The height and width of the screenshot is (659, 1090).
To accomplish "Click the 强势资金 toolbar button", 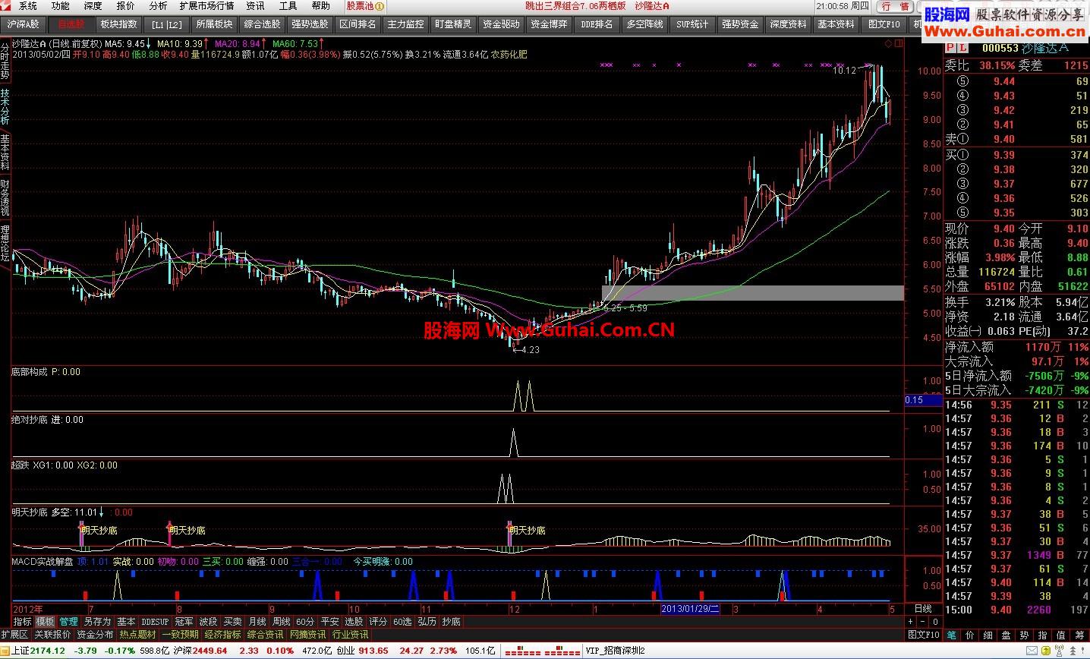I will [740, 24].
